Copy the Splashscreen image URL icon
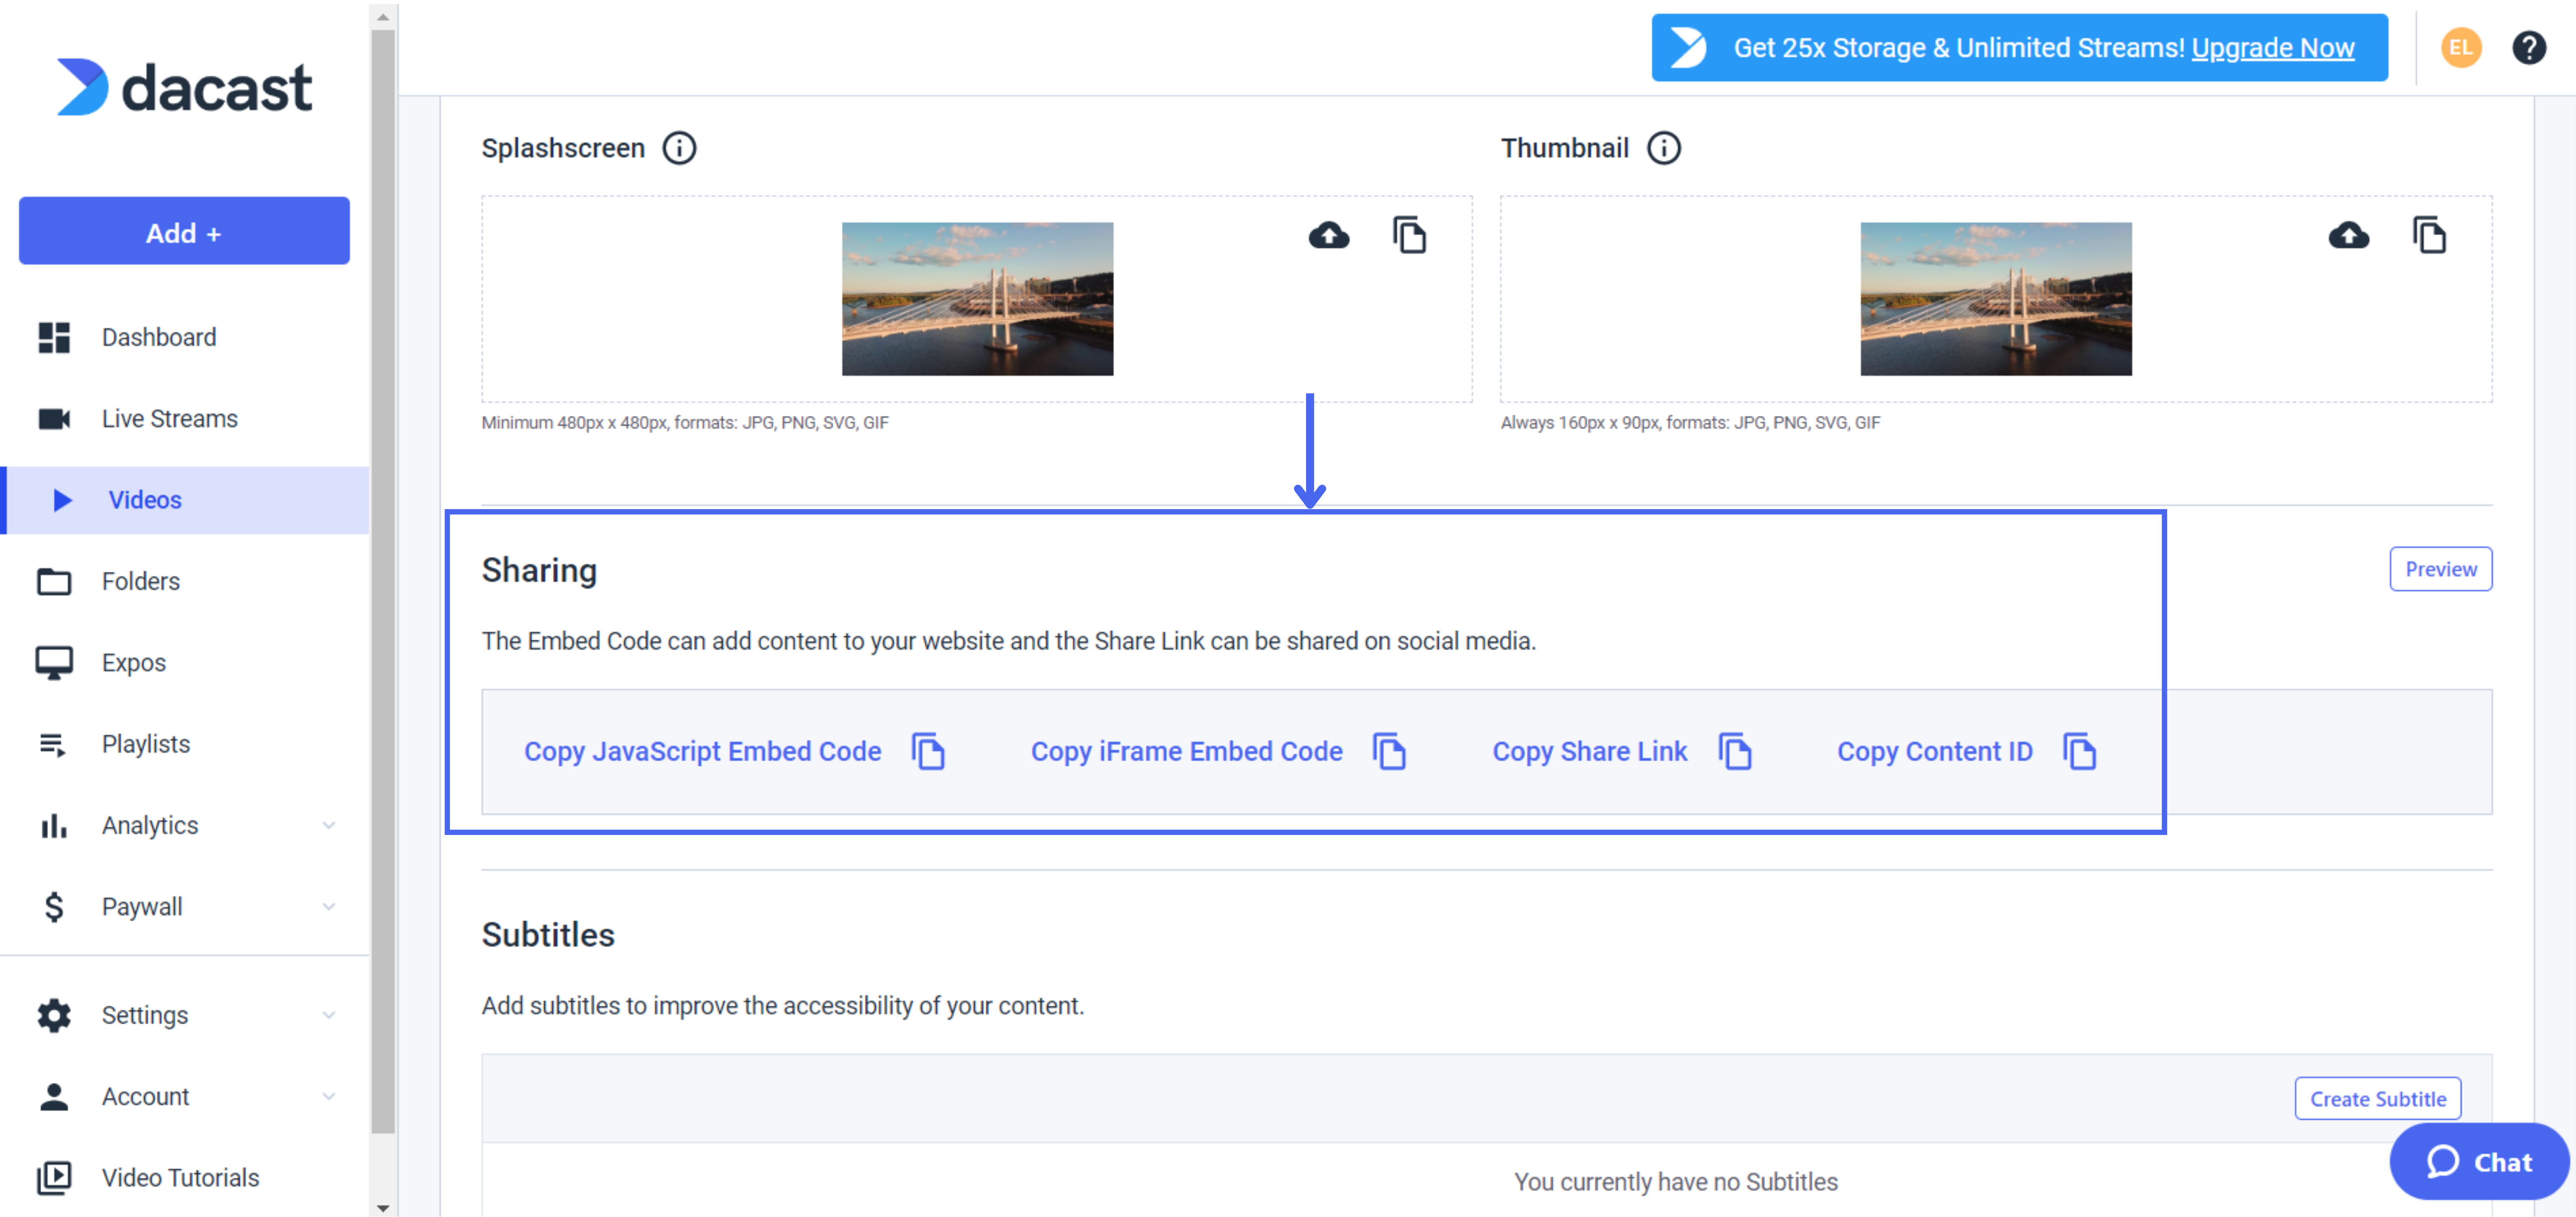This screenshot has height=1217, width=2576. pyautogui.click(x=1410, y=236)
